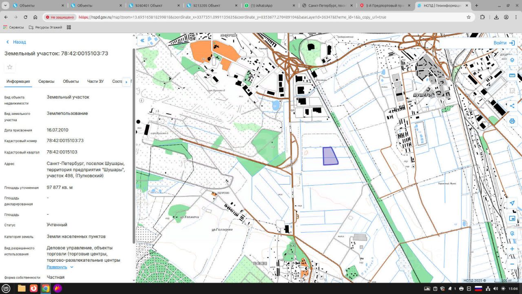
Task: Click the Земли населенных пунктов value
Action: click(x=76, y=236)
